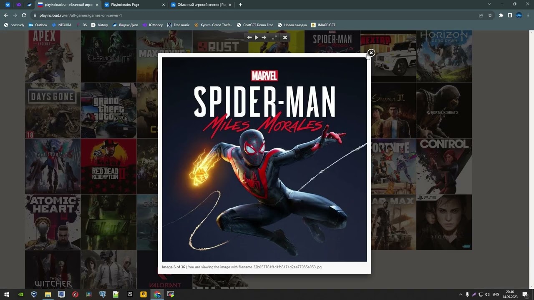
Task: Go back in browser history
Action: [x=6, y=15]
